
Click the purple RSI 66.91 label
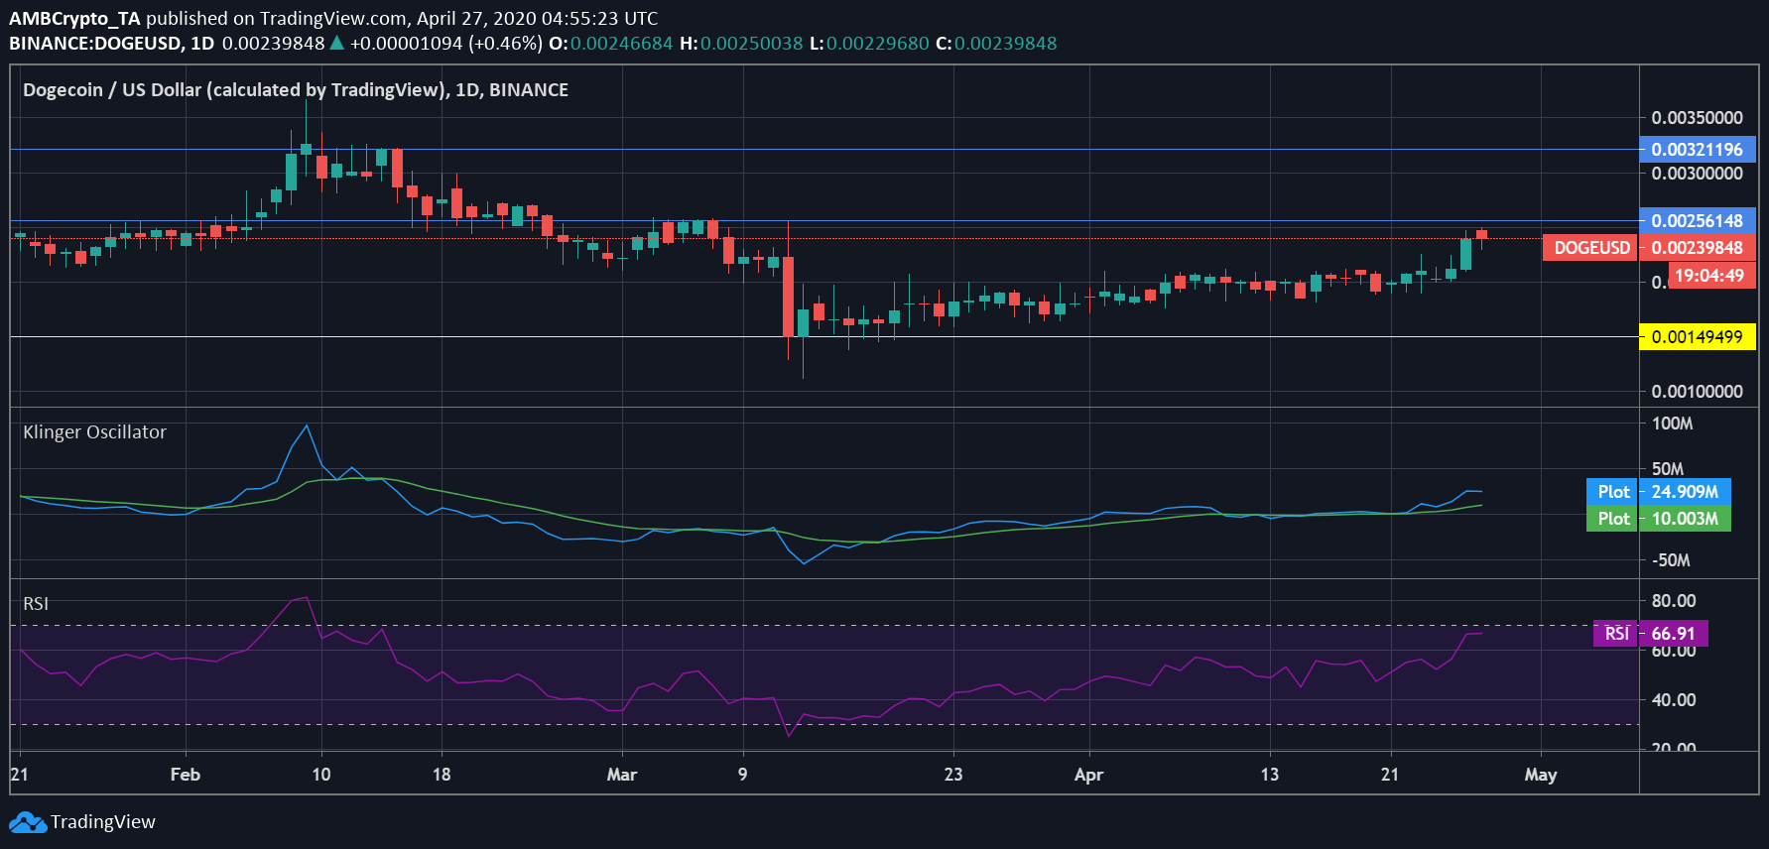tap(1650, 634)
